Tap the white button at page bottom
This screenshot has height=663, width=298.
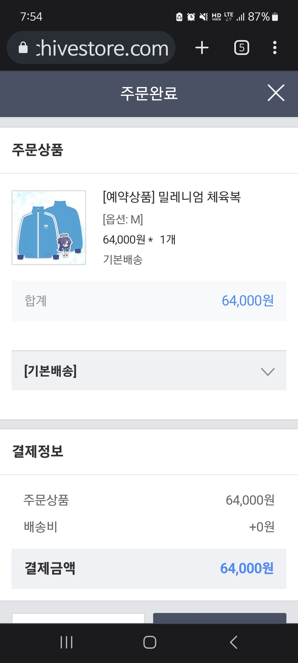pyautogui.click(x=78, y=618)
